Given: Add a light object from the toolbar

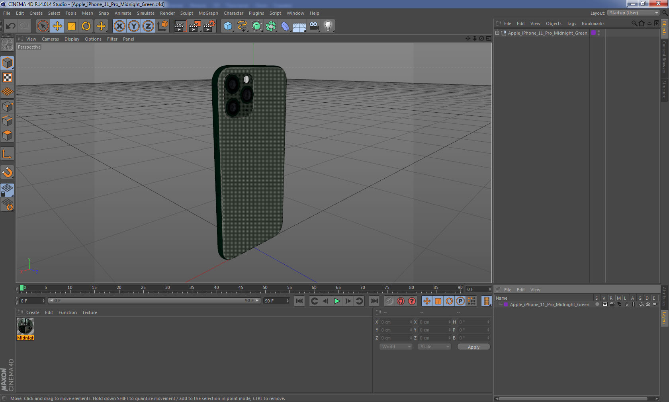Looking at the screenshot, I should 328,26.
